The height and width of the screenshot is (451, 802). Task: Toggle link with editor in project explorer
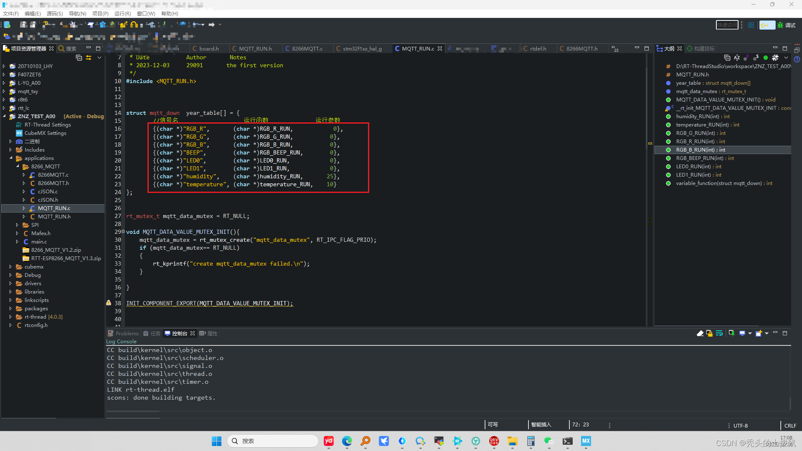coord(89,58)
